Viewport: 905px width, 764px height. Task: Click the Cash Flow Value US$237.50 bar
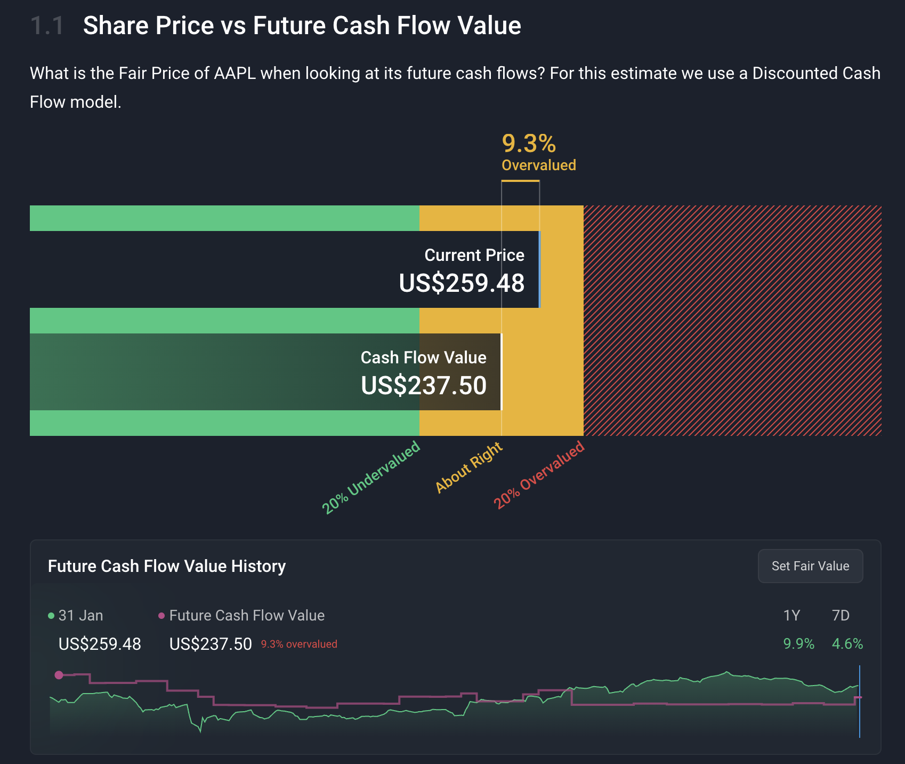click(x=265, y=372)
